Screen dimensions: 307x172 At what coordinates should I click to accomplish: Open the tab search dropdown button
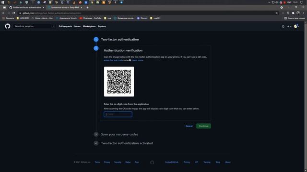[x=282, y=8]
